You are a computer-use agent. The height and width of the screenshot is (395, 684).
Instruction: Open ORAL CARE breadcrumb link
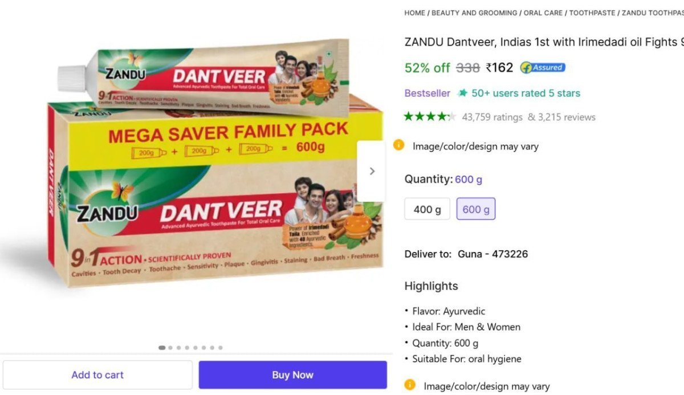click(x=543, y=13)
